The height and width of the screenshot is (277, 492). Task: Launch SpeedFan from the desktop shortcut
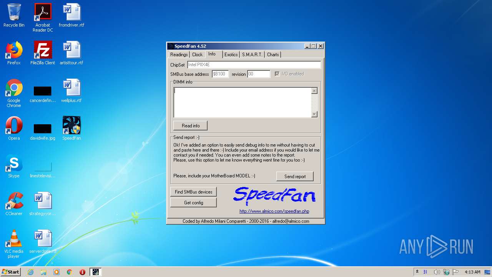[x=71, y=128]
